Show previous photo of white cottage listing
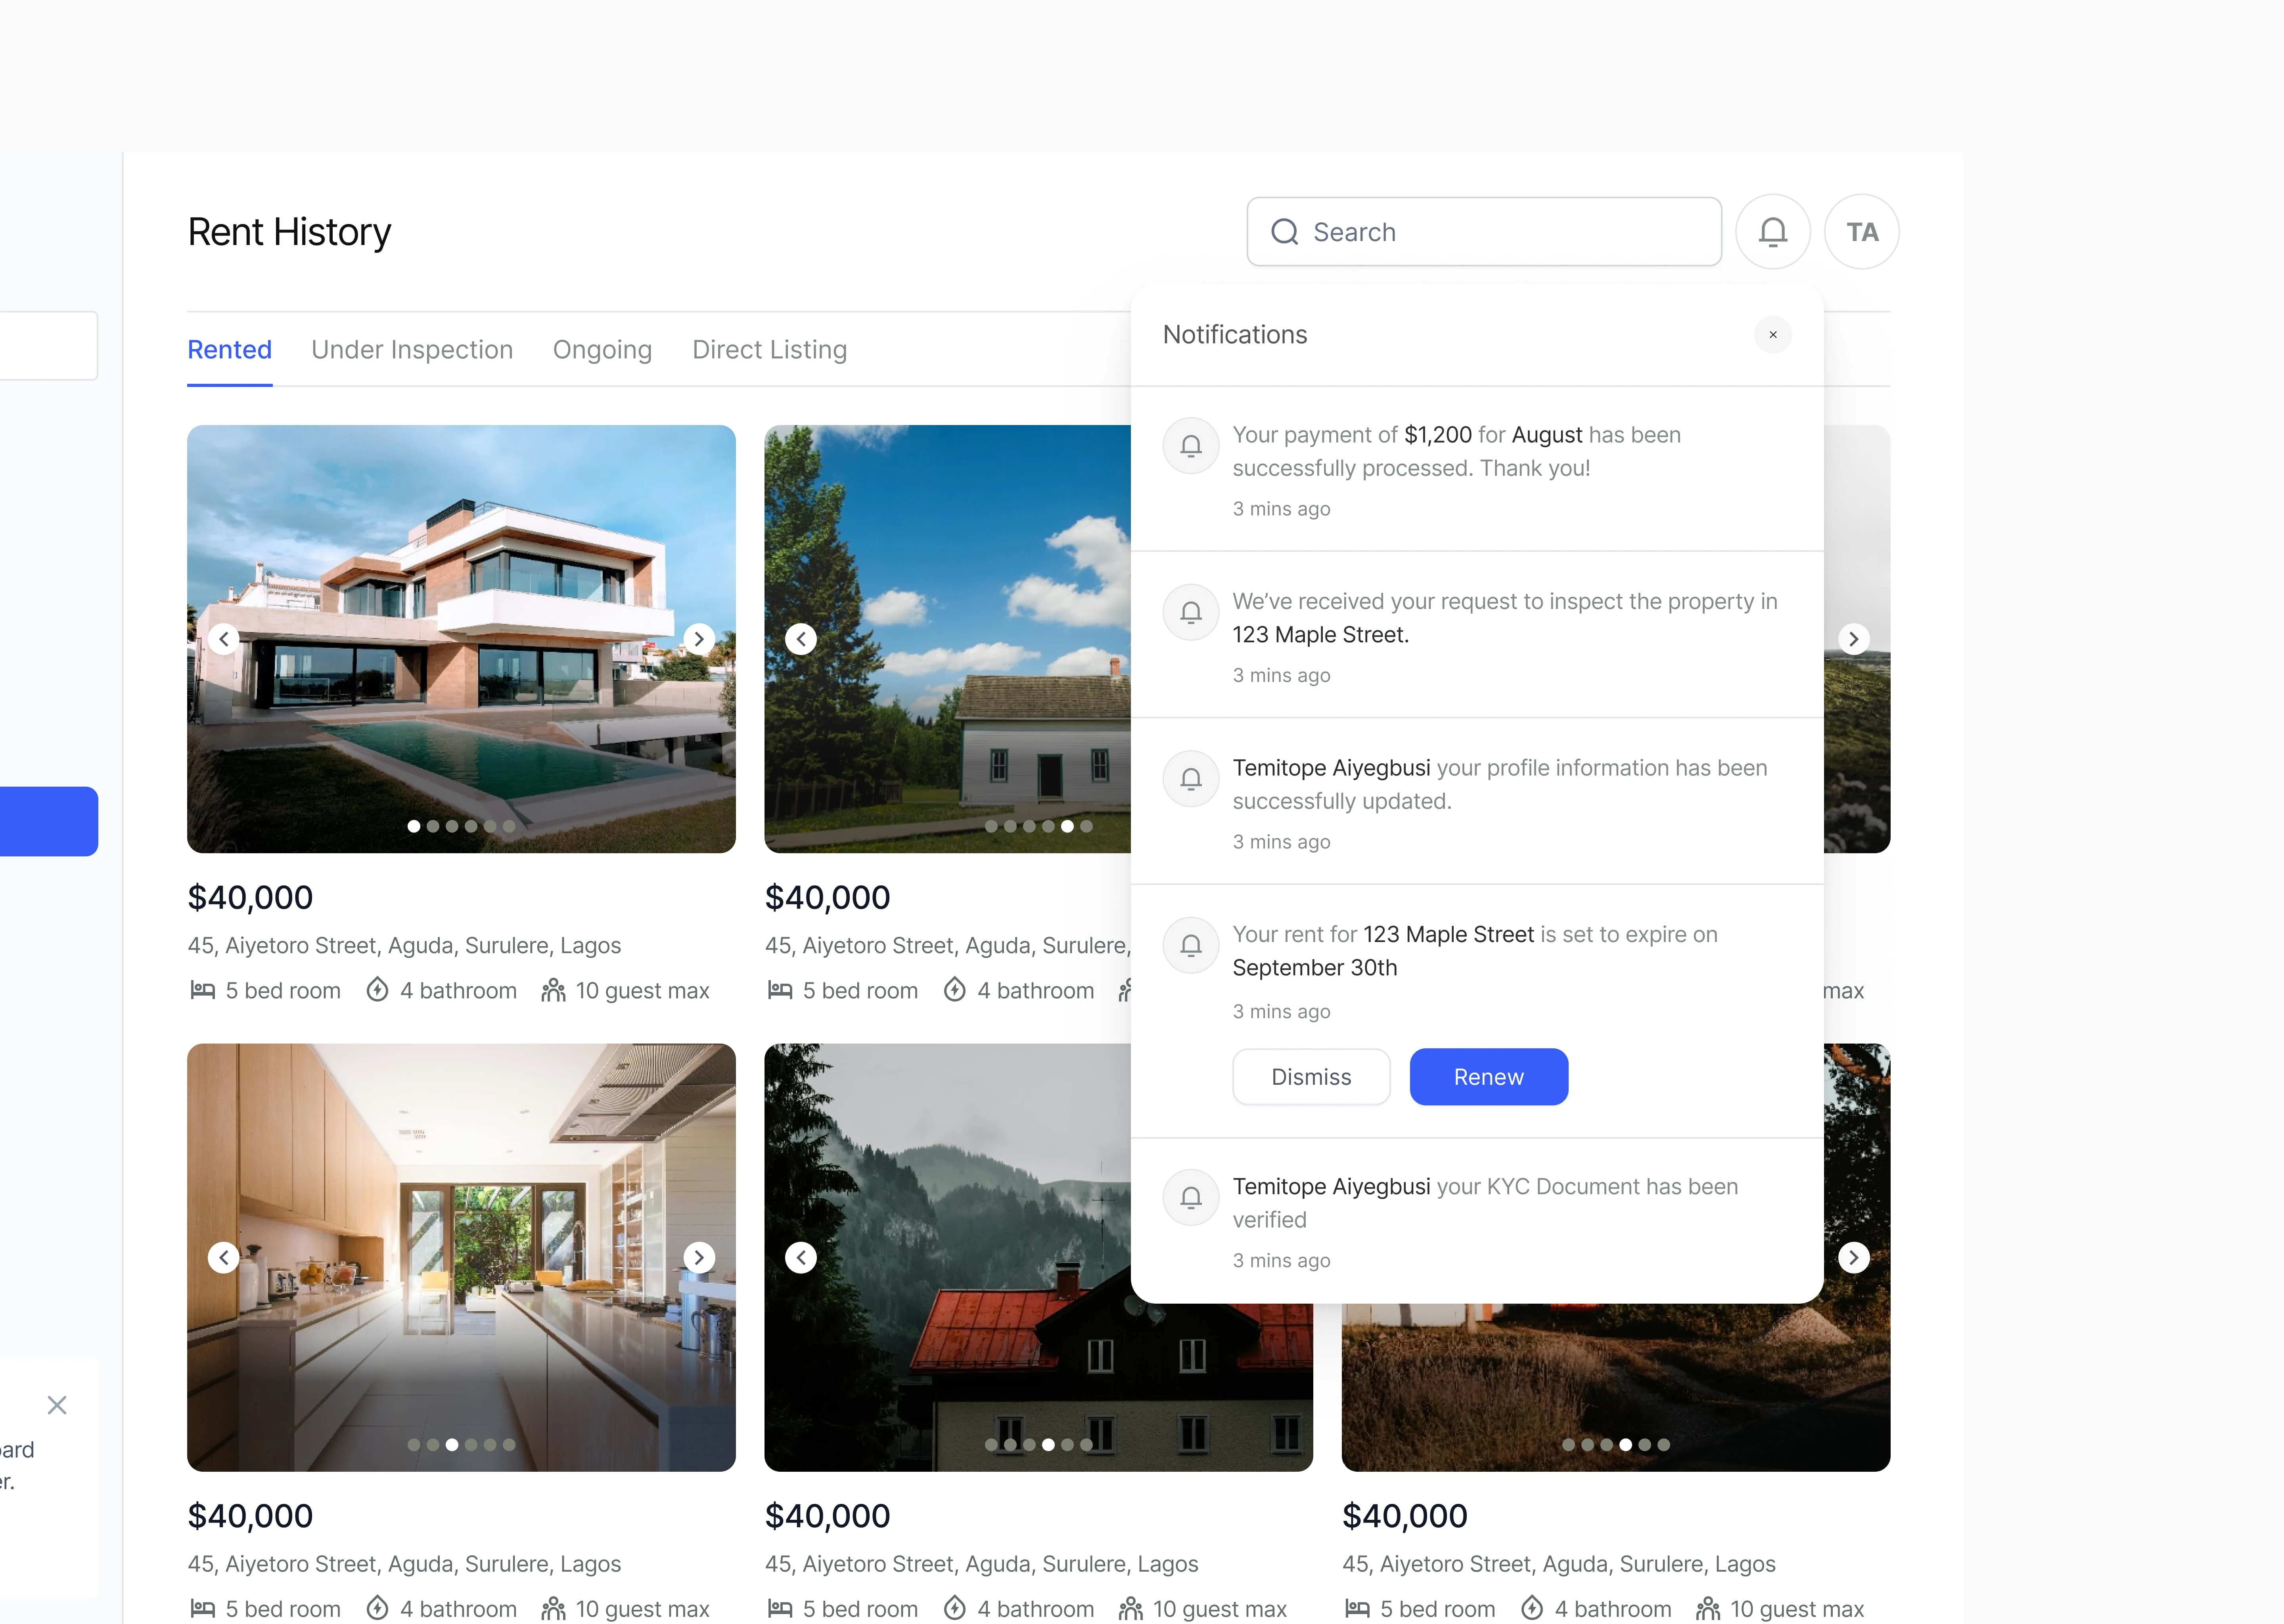2284x1624 pixels. (x=801, y=639)
